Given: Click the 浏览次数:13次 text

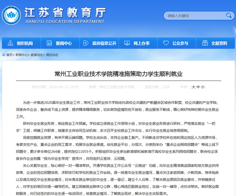Looking at the screenshot, I should (x=157, y=87).
